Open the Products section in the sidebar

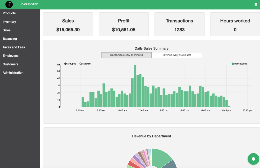pyautogui.click(x=9, y=13)
